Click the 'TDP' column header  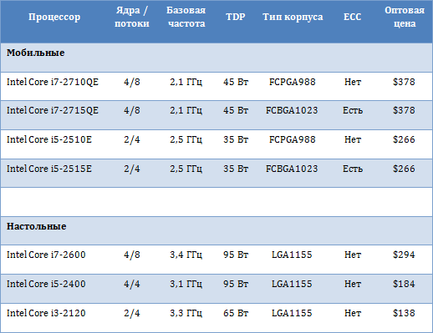pos(236,17)
